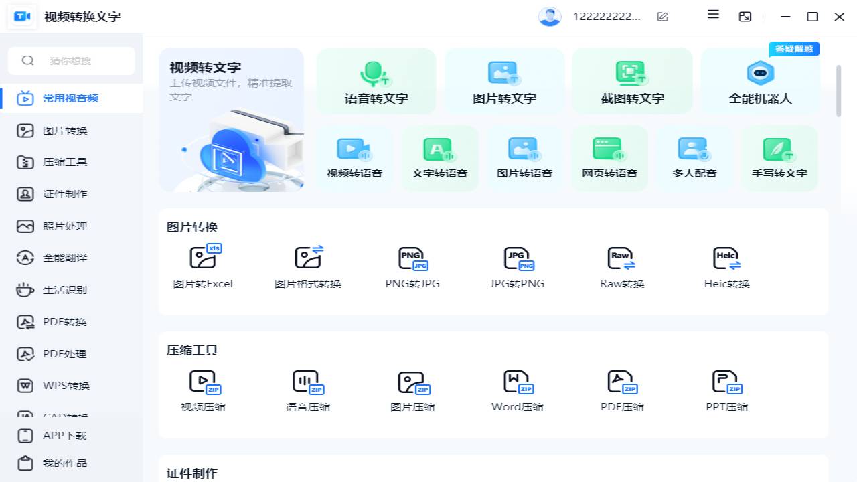Open the 文字转语音 tool
This screenshot has height=482, width=857.
[x=439, y=158]
